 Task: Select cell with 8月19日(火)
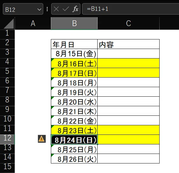(74, 92)
